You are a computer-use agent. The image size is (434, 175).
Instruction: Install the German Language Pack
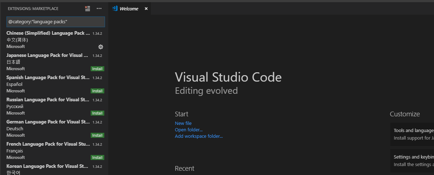pyautogui.click(x=97, y=135)
